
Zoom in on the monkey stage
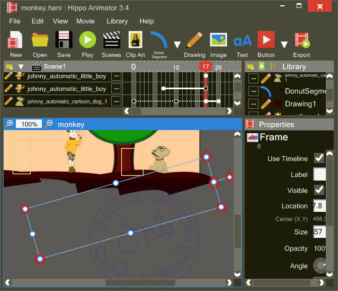click(9, 124)
